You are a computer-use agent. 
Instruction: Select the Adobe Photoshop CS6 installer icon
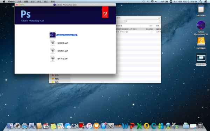52,35
